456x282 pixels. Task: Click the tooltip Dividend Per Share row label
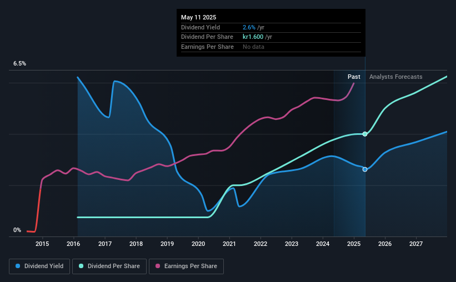coord(207,37)
